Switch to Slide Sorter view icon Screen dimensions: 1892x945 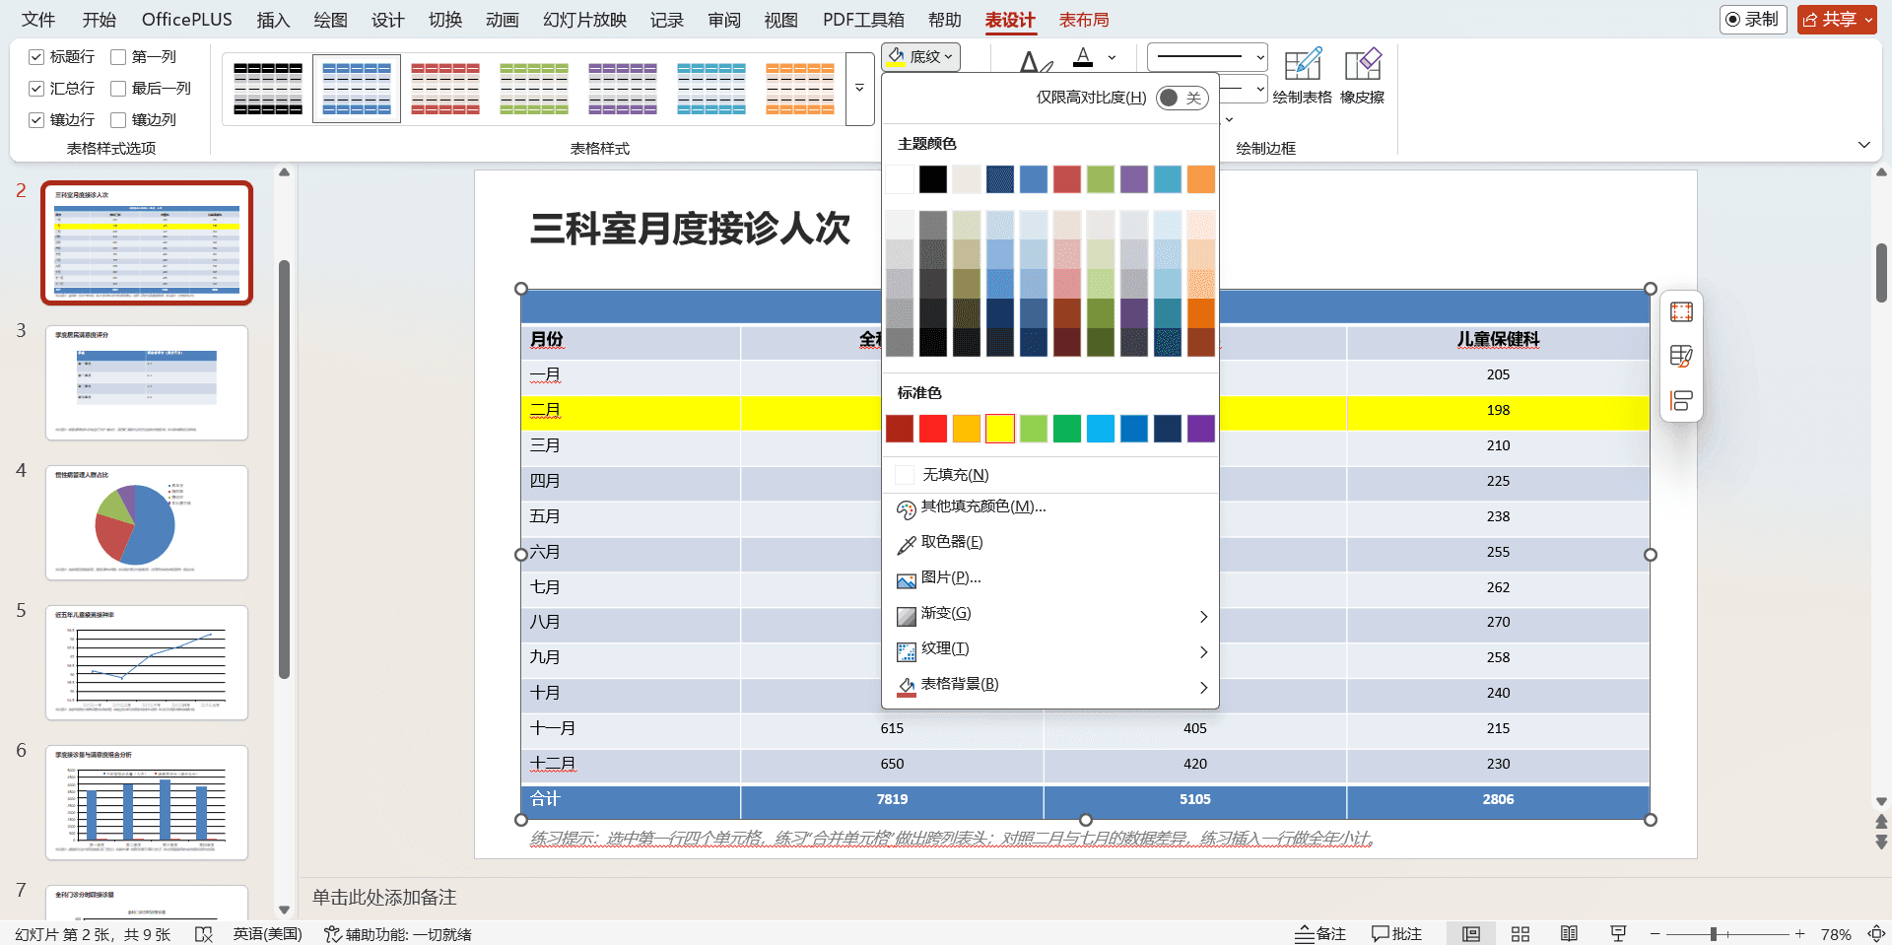pyautogui.click(x=1520, y=934)
